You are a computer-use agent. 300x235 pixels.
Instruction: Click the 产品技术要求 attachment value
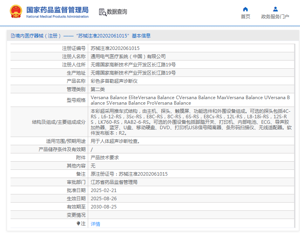(105, 158)
